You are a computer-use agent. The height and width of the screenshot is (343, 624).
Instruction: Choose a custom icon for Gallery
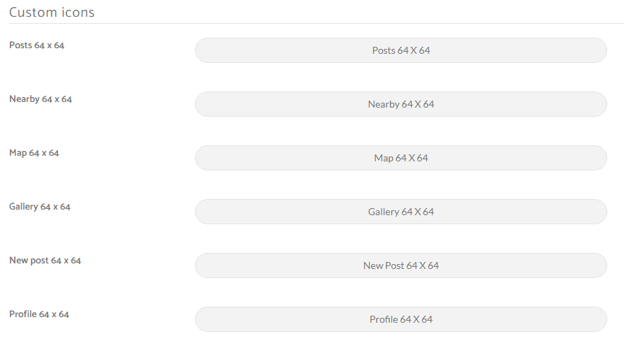tap(401, 212)
